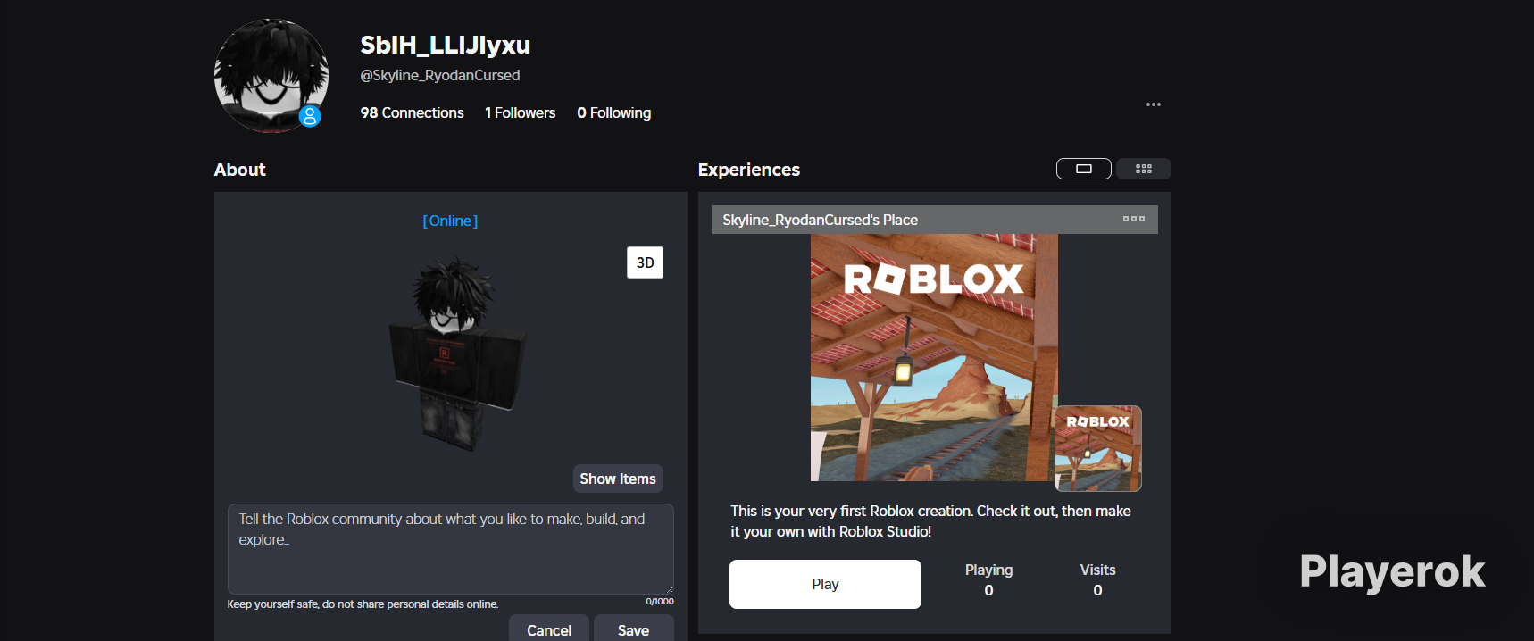Click the 0/1000 character counter
Screen dimensions: 1534x641
pyautogui.click(x=660, y=602)
